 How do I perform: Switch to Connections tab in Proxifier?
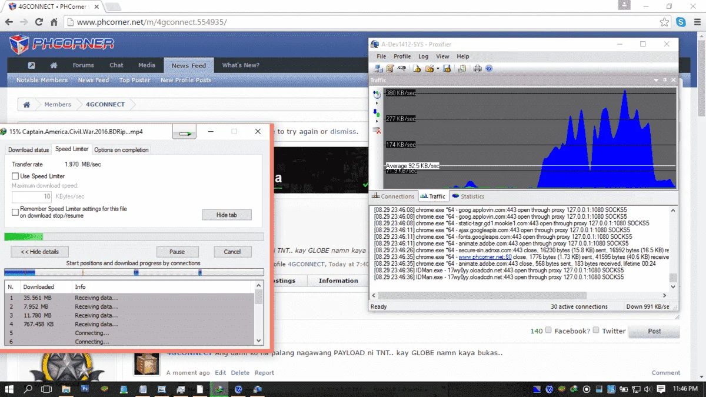(x=393, y=196)
